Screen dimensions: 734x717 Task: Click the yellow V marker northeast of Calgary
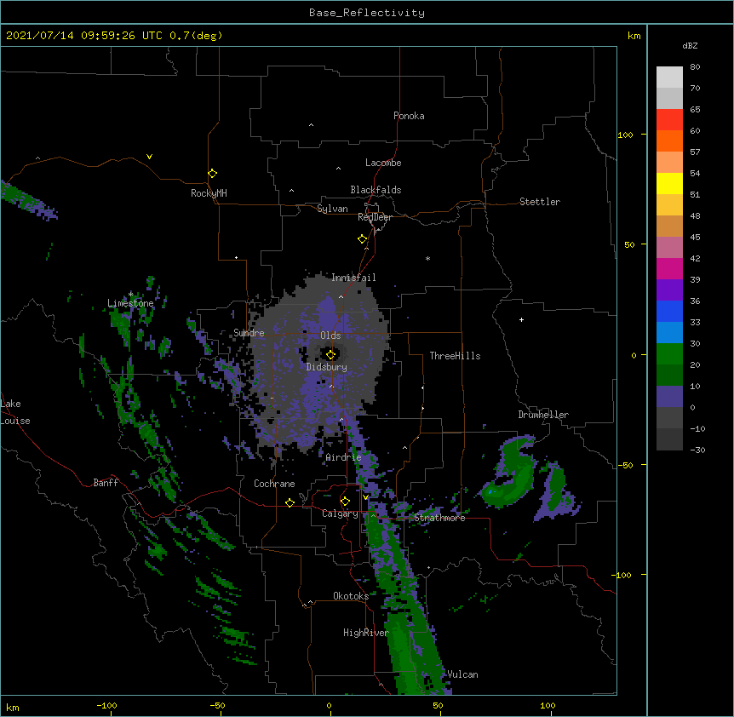(x=365, y=496)
